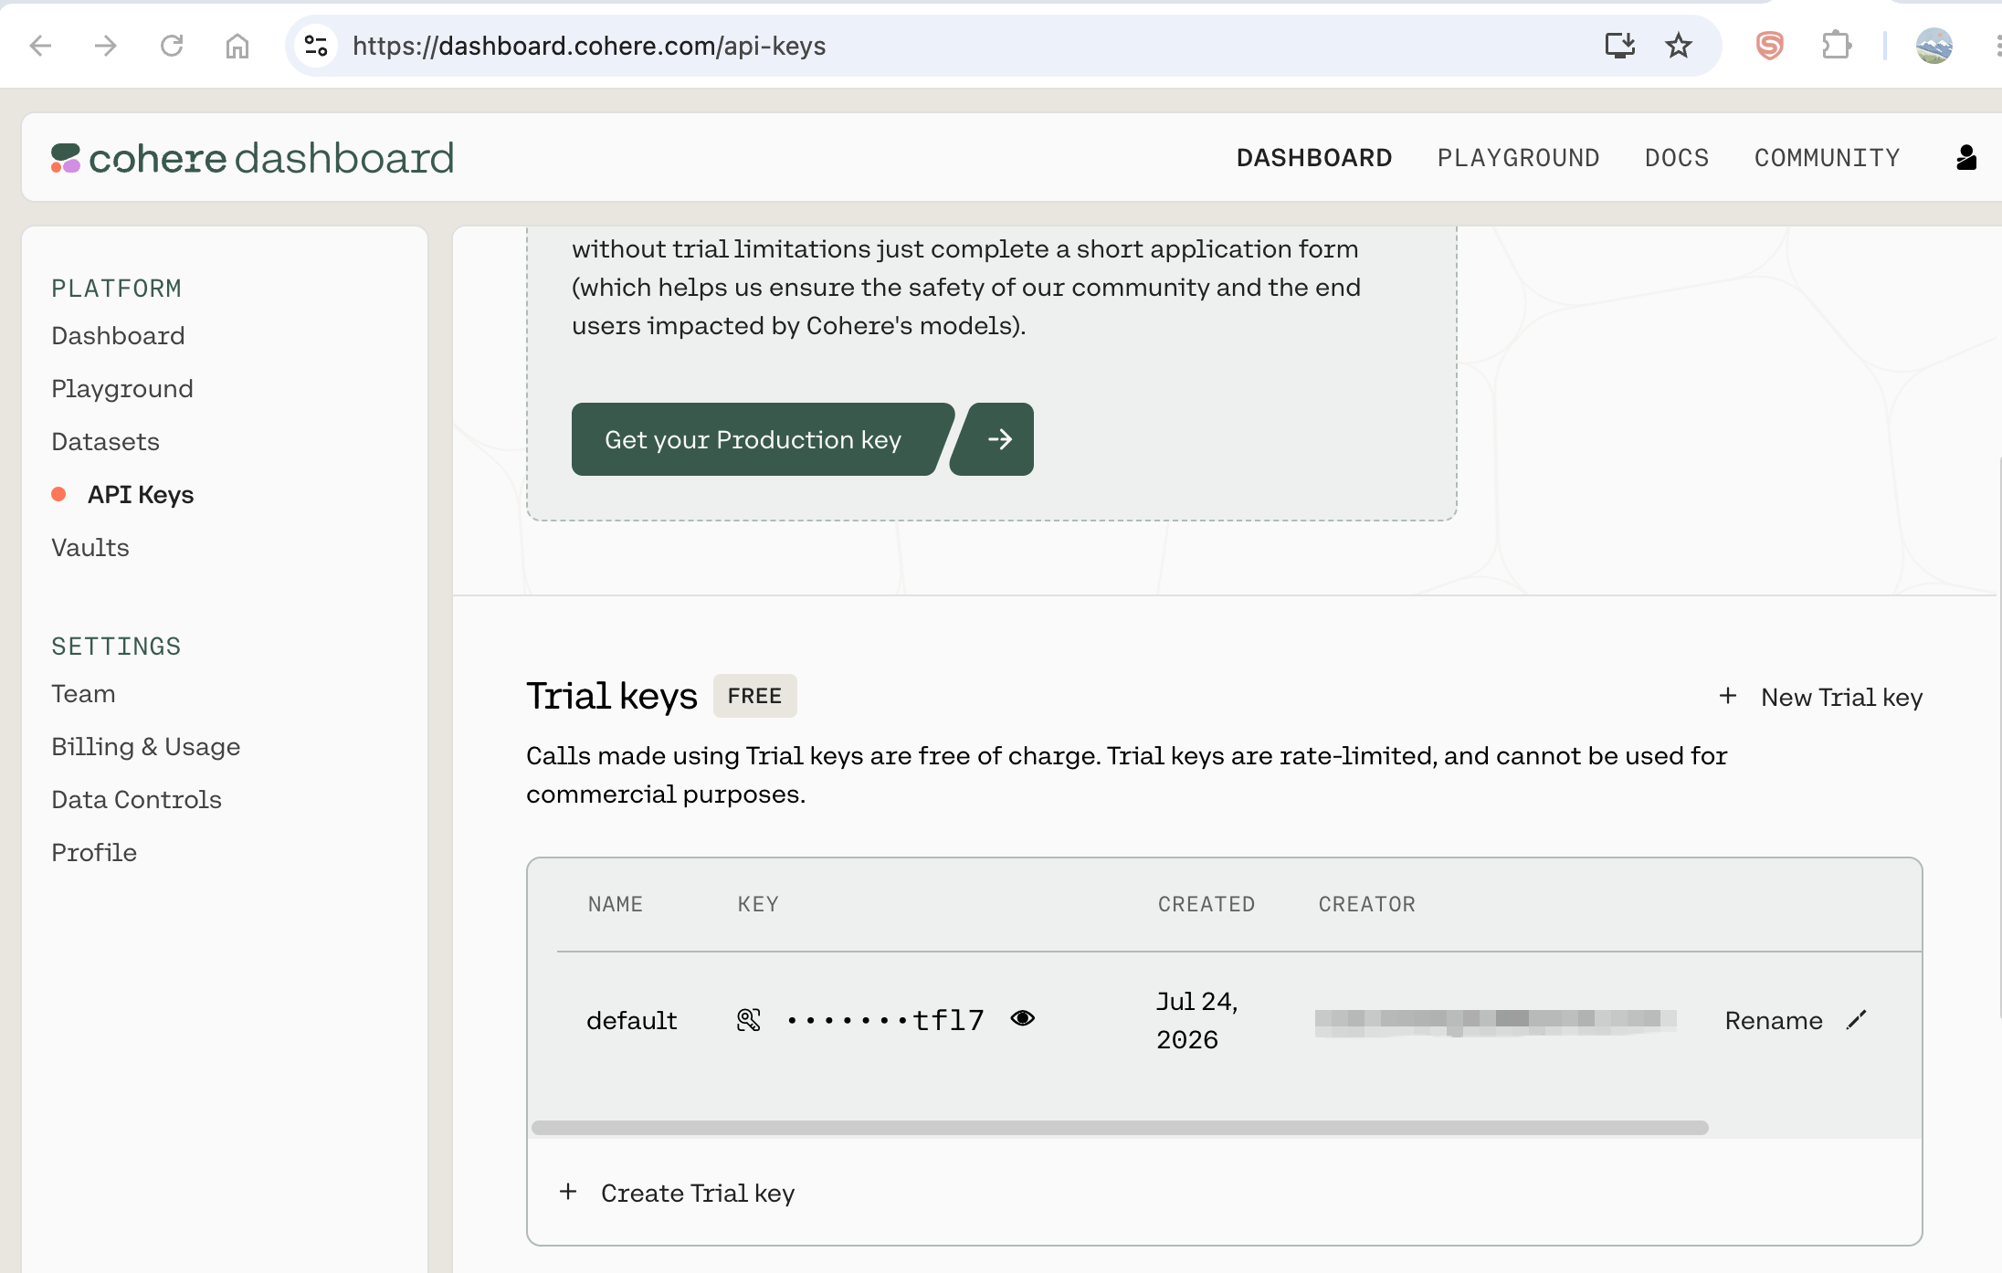2002x1273 pixels.
Task: Click the Cohere dashboard logo
Action: (253, 158)
